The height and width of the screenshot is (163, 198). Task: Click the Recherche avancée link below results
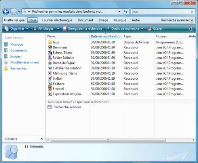(67, 107)
